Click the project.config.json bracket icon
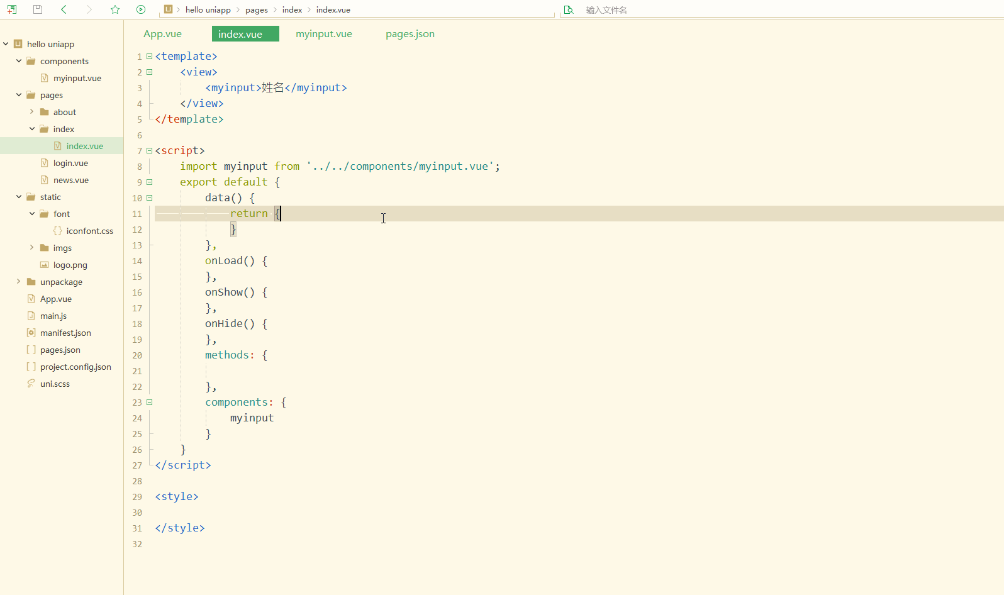This screenshot has width=1004, height=595. [31, 367]
